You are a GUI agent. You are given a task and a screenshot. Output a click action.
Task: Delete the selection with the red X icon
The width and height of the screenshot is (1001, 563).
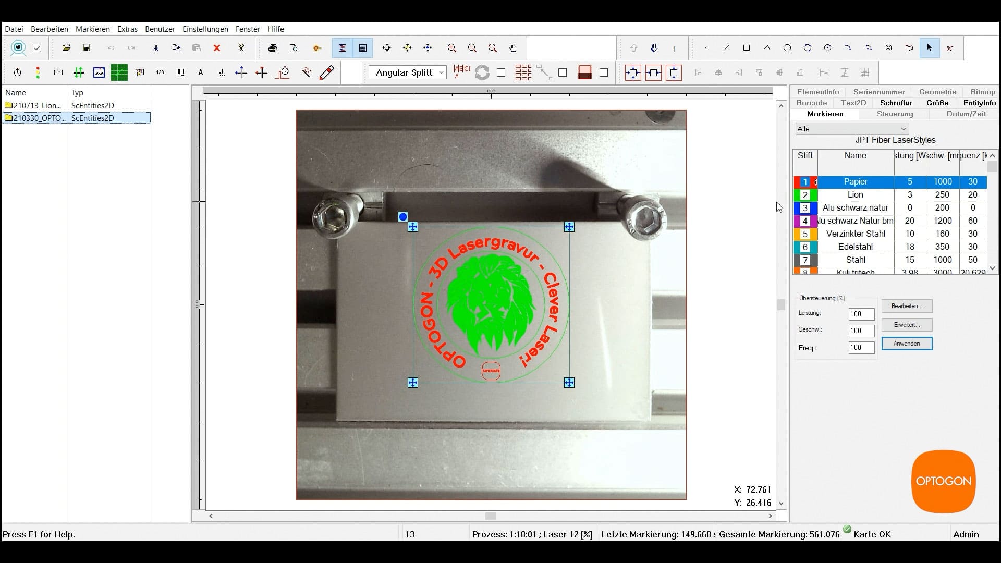coord(217,48)
